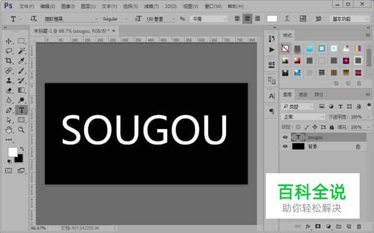Open the Regular font style dropdown
The image size is (374, 233).
pos(116,19)
